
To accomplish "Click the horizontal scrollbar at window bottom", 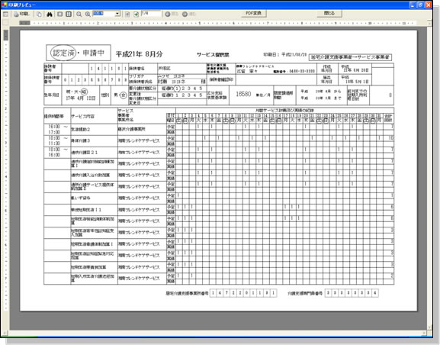I will click(x=216, y=333).
